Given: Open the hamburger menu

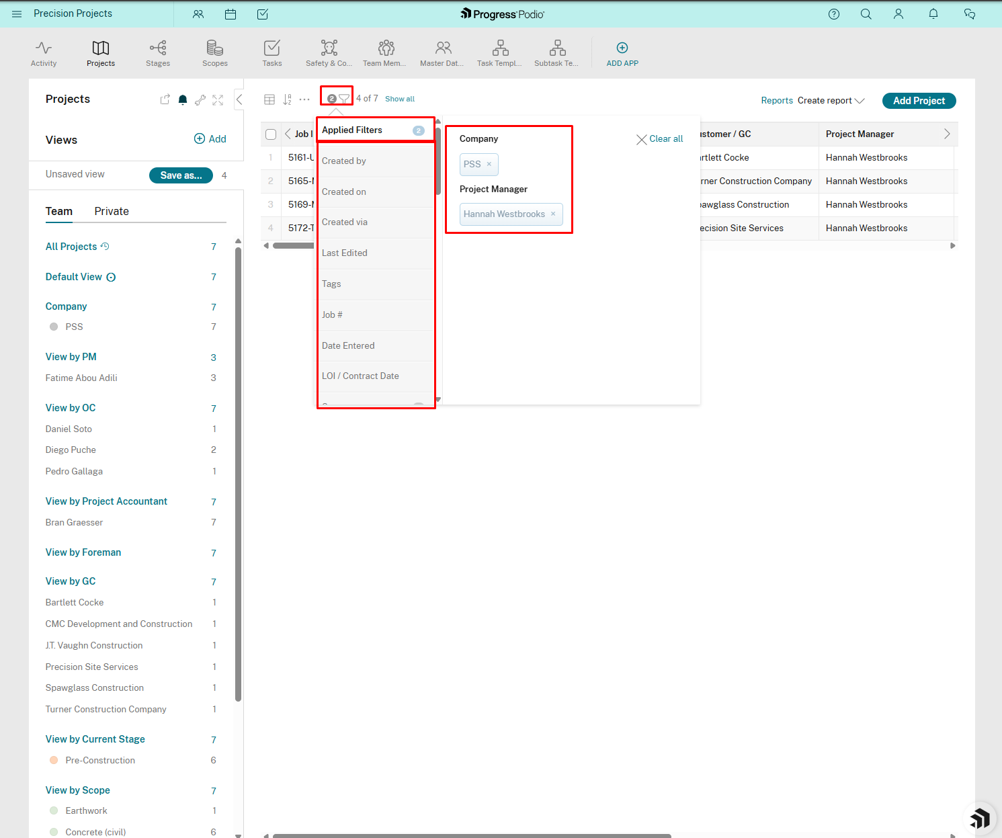Looking at the screenshot, I should pos(16,13).
